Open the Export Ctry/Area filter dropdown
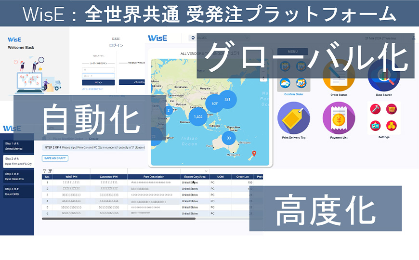 coord(206,171)
